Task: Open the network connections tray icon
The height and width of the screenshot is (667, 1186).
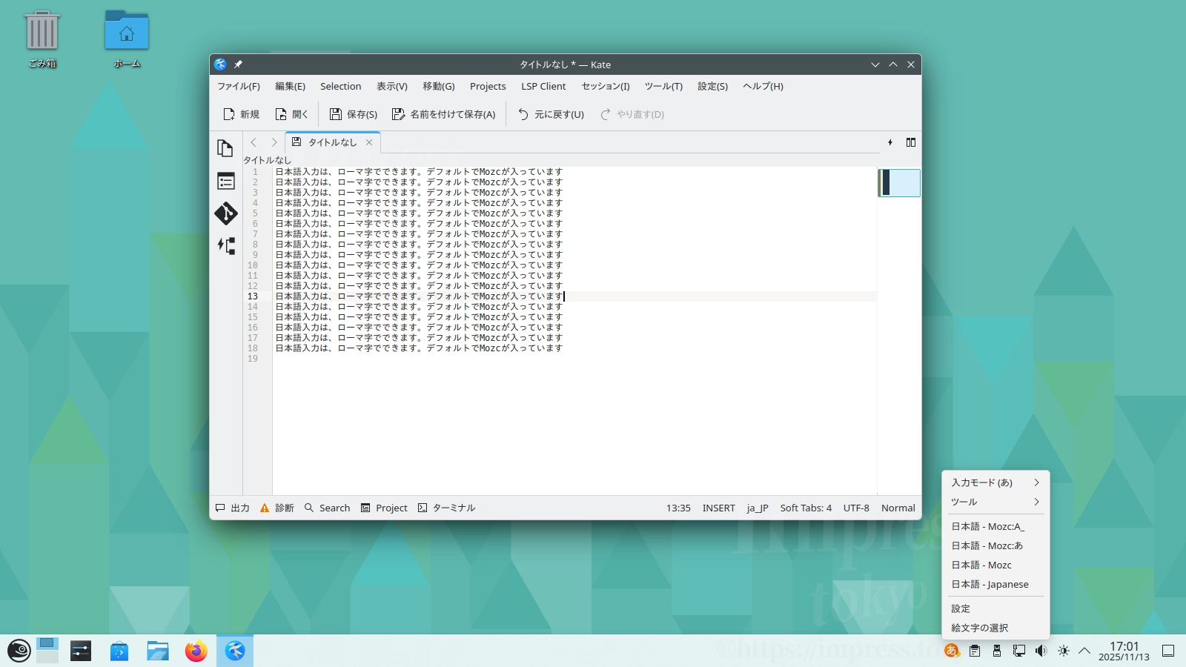Action: coord(1019,651)
